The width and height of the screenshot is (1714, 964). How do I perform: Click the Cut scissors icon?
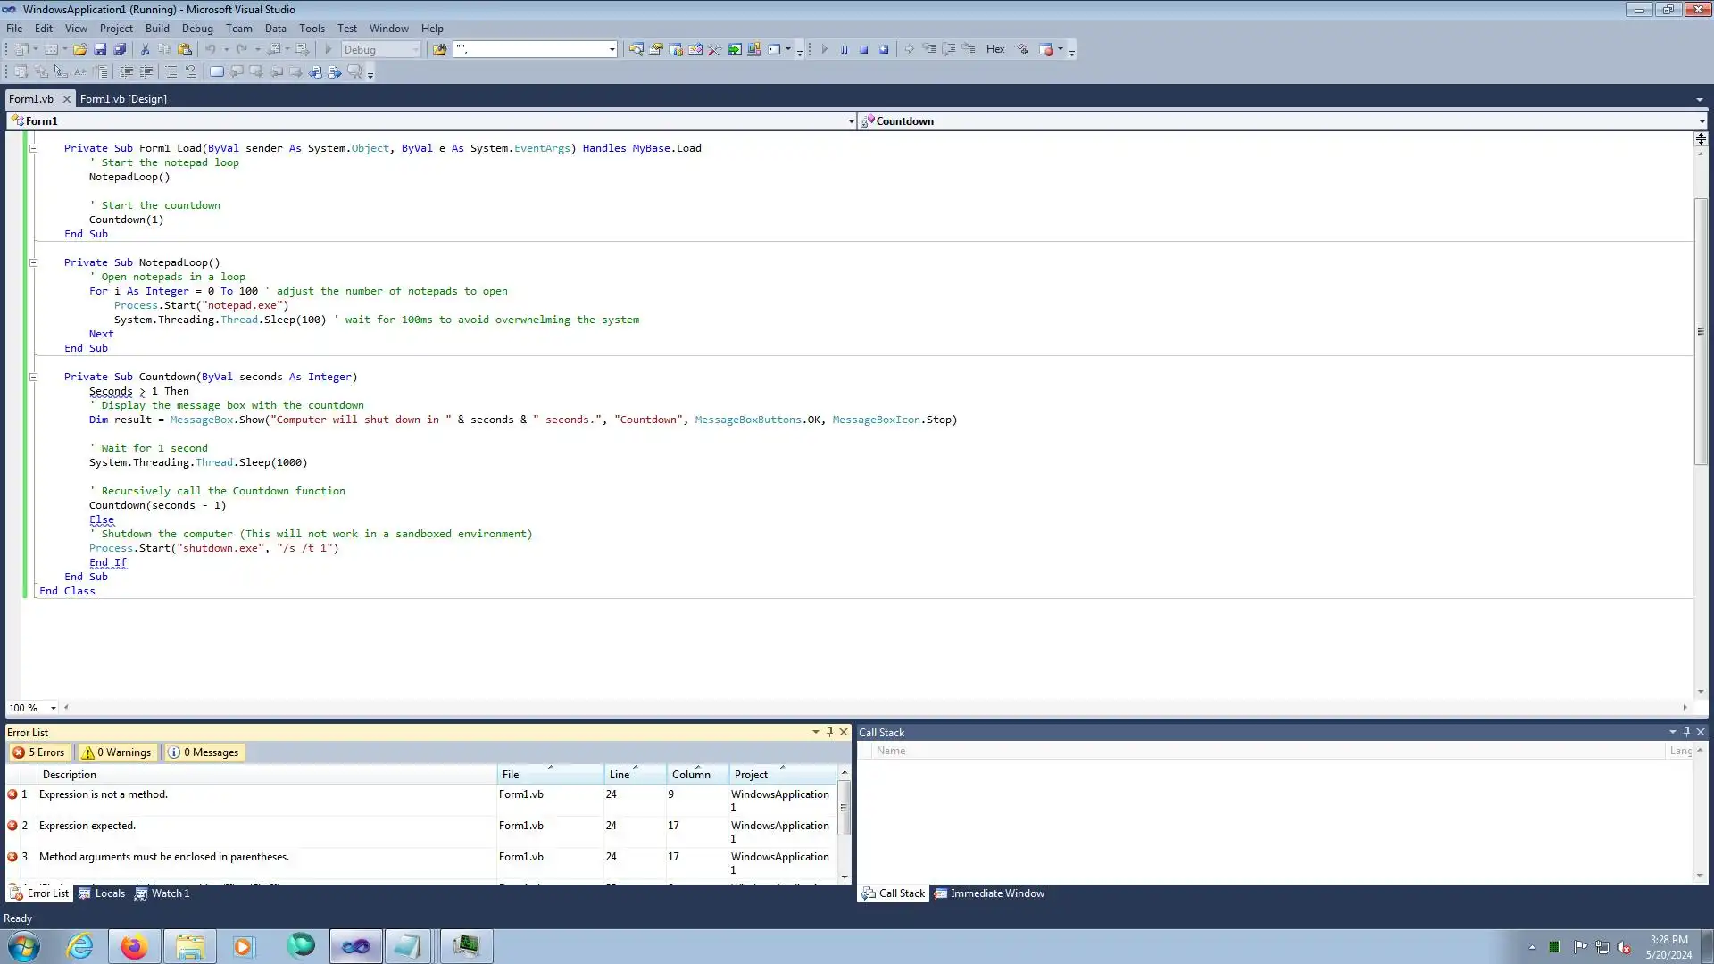(146, 50)
